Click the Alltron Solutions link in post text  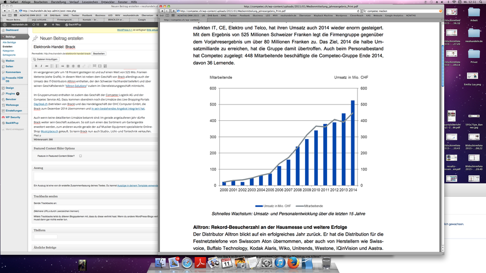[76, 86]
